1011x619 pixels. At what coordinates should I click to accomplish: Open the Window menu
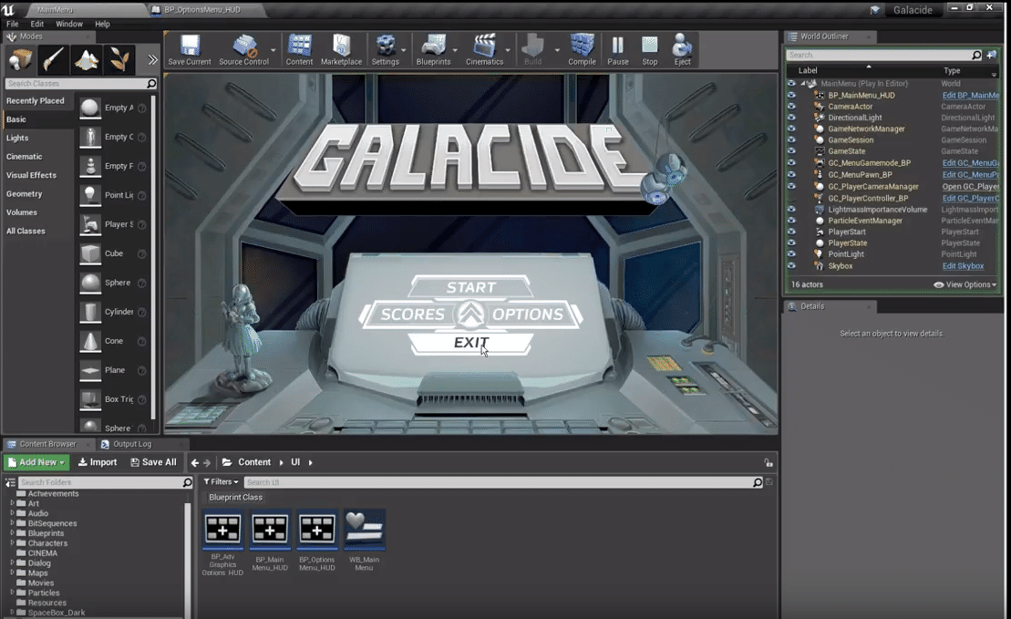[x=69, y=24]
